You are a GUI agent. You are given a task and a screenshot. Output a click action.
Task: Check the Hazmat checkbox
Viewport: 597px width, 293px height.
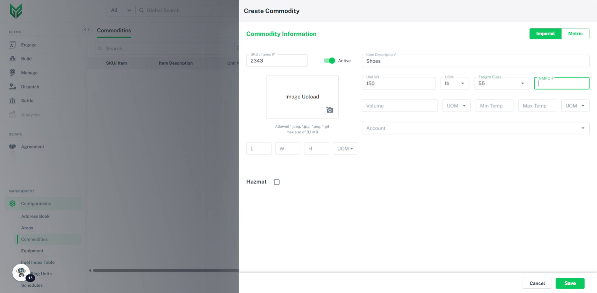(277, 182)
